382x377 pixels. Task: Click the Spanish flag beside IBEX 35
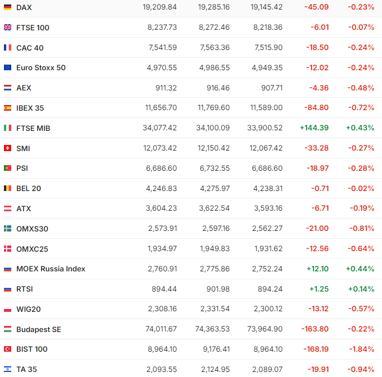point(7,108)
